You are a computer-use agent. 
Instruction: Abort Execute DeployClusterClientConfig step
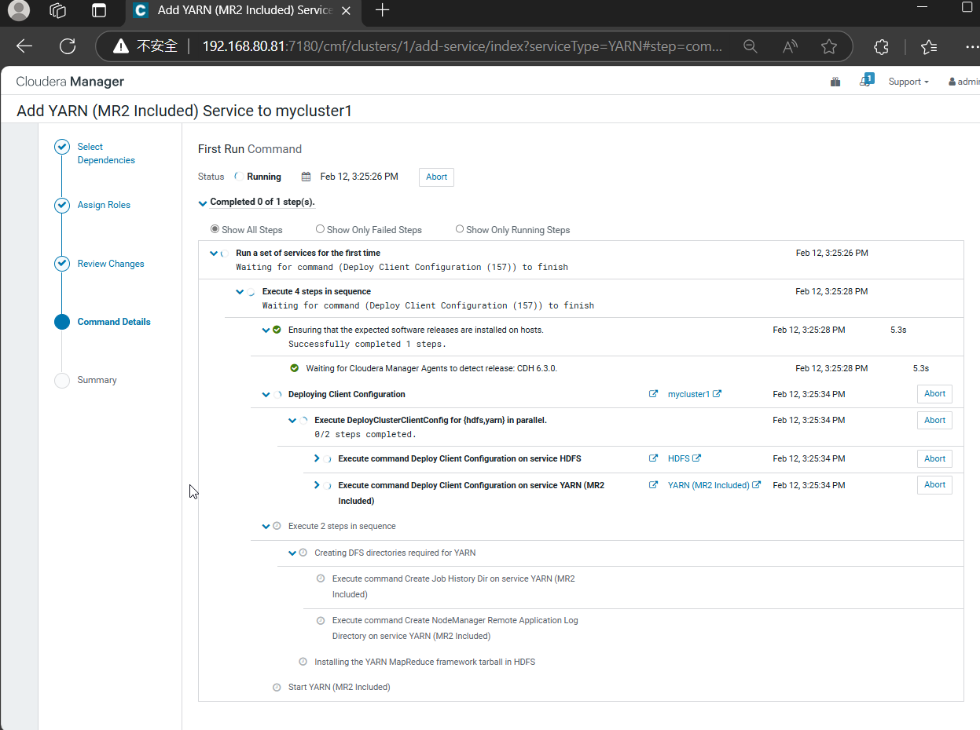[x=934, y=421]
